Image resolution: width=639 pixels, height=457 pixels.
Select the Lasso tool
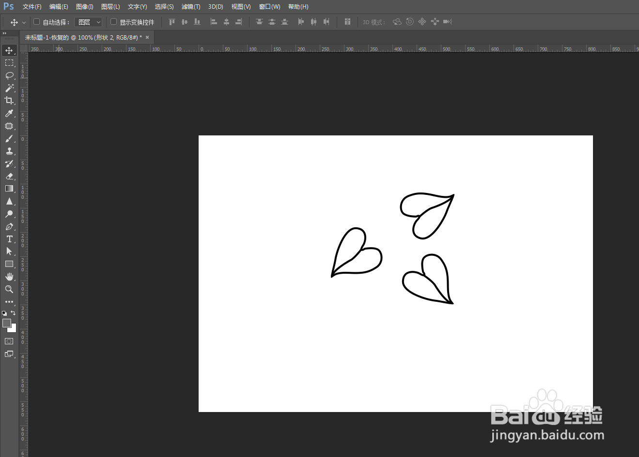point(9,75)
